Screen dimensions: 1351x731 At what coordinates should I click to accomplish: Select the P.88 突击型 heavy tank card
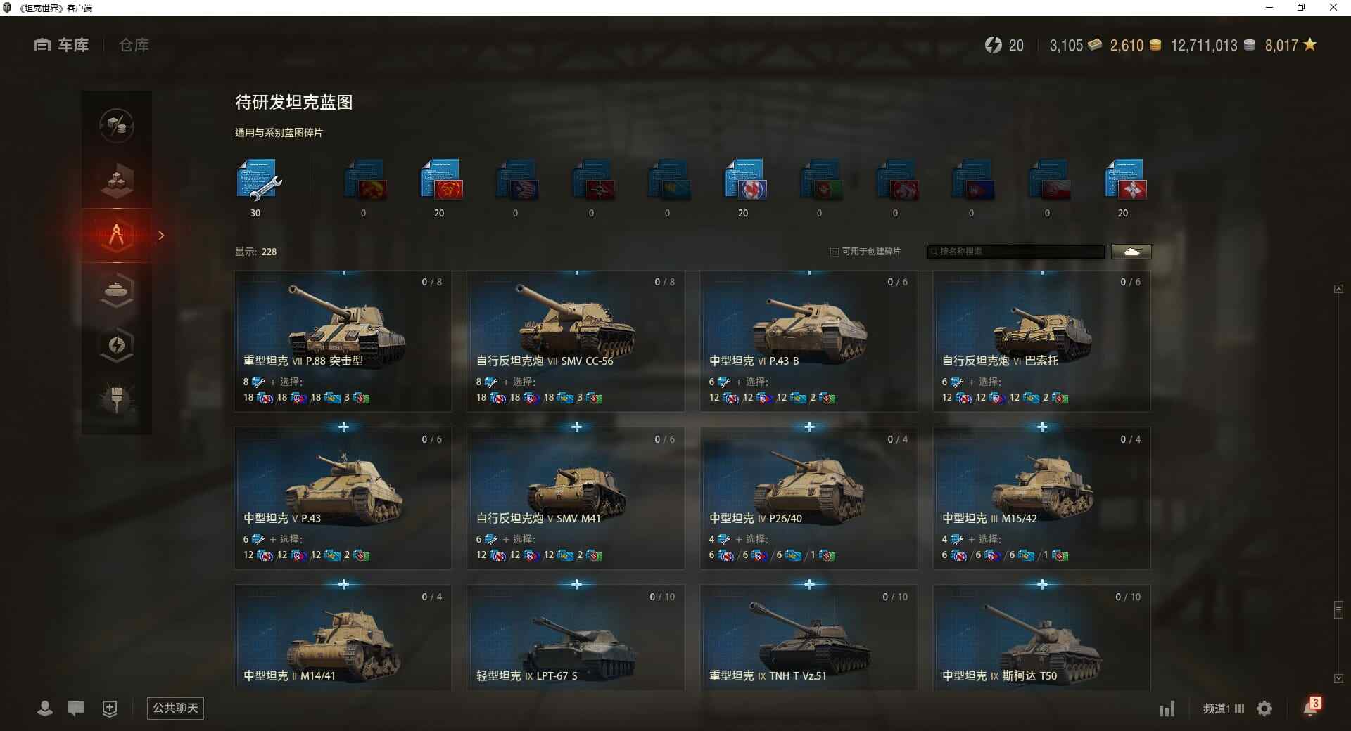tap(343, 342)
